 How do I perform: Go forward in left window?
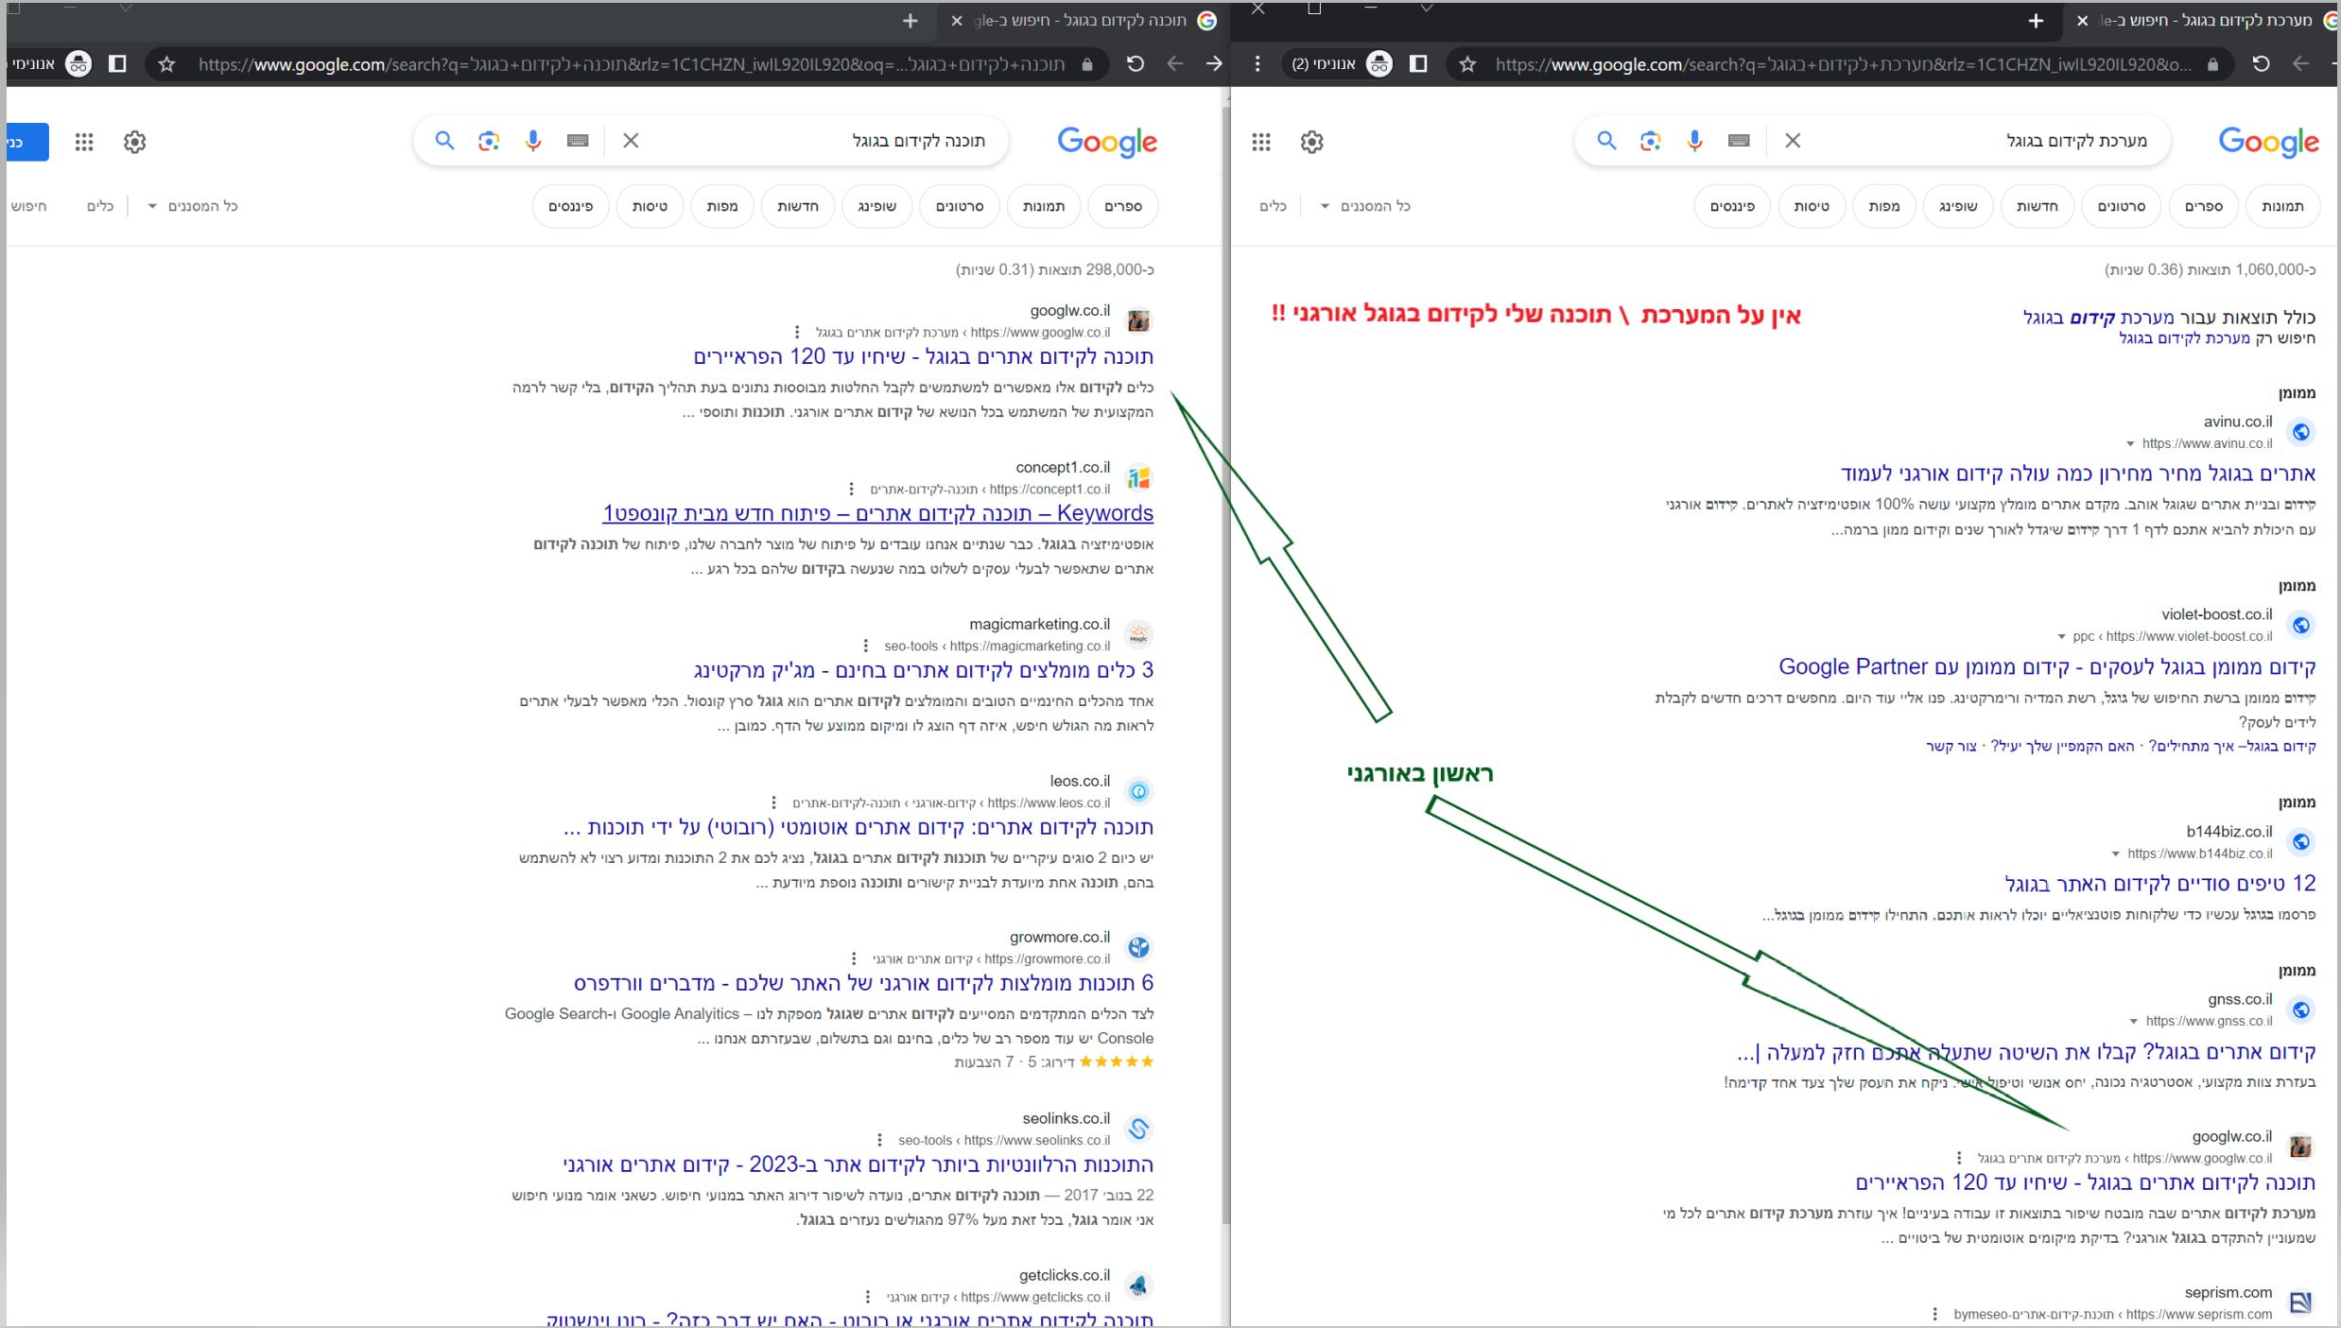[x=1214, y=64]
